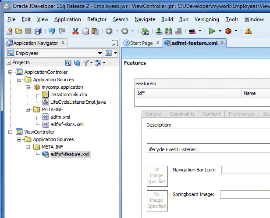Open the dropdown arrow next to Run
The height and width of the screenshot is (218, 270).
pyautogui.click(x=220, y=31)
